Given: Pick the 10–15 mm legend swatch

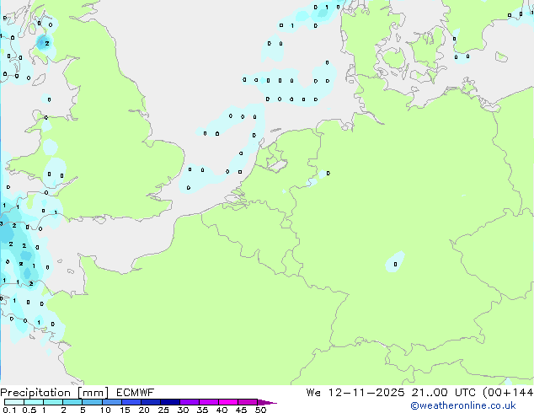Looking at the screenshot, I should pos(112,402).
